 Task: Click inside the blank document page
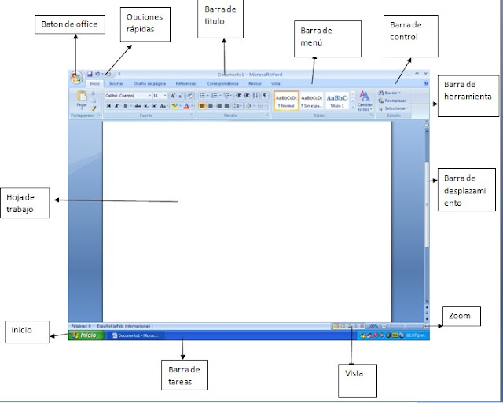point(247,222)
